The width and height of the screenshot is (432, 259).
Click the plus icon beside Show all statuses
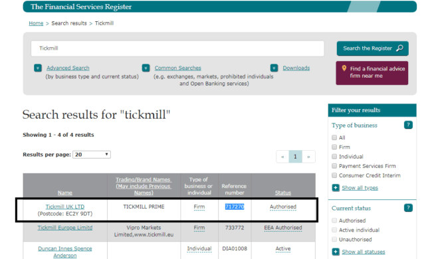pyautogui.click(x=336, y=252)
